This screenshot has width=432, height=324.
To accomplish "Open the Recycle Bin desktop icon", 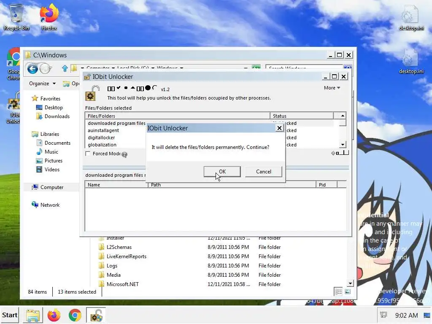I will [16, 17].
